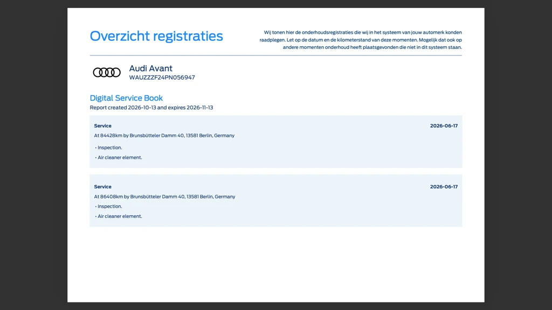Viewport: 552px width, 310px height.
Task: Click the report created and expires line
Action: click(x=151, y=108)
